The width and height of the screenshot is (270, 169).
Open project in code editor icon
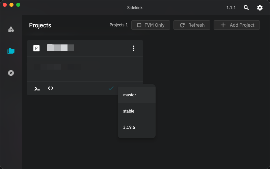point(51,88)
